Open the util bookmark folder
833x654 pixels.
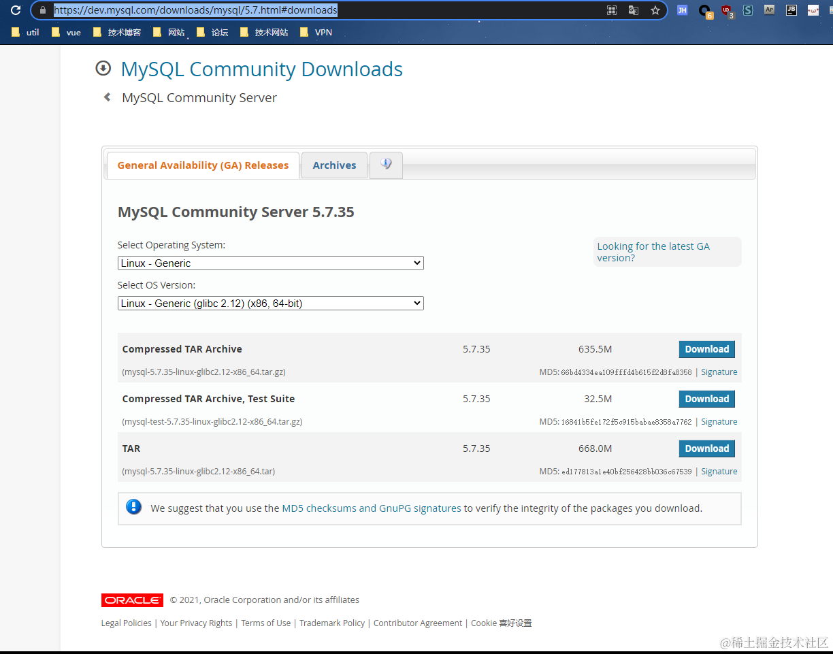pos(26,32)
